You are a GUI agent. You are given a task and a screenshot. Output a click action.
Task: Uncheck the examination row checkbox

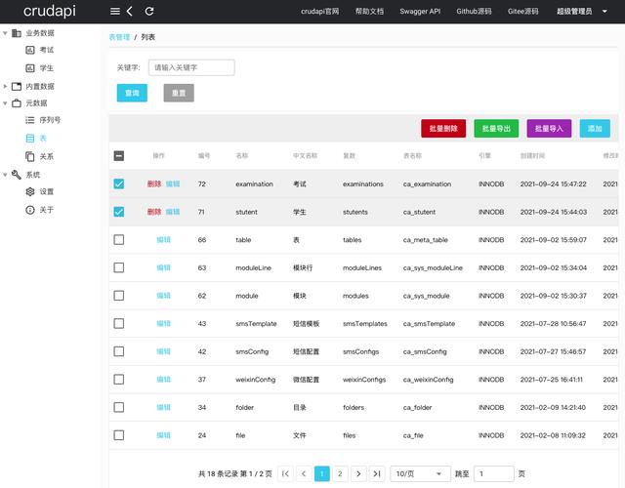tap(119, 183)
